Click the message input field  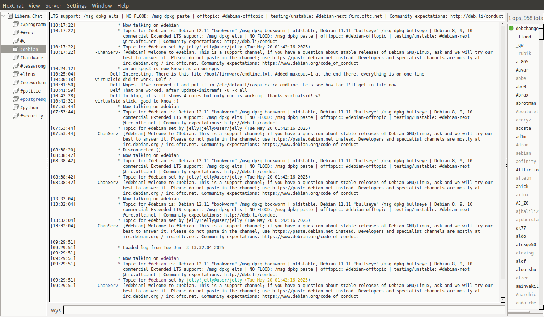coord(284,310)
